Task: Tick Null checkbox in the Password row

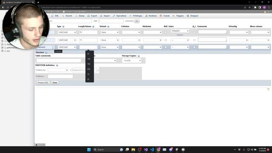Action: pos(165,47)
